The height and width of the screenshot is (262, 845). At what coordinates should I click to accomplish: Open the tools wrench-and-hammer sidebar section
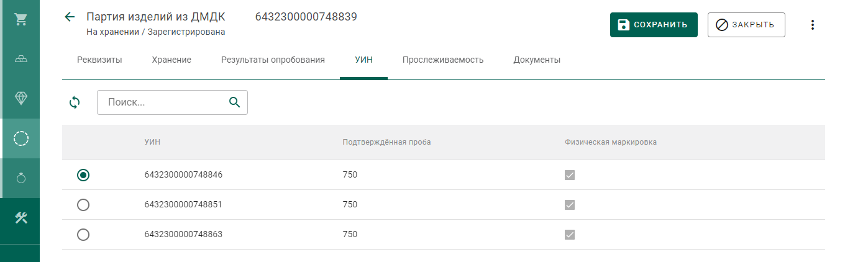[21, 218]
